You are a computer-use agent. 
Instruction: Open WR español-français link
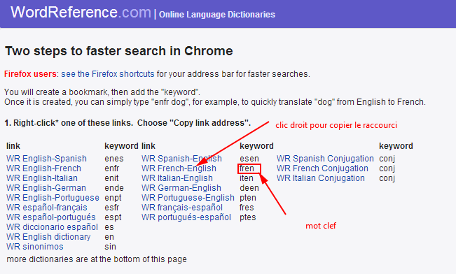click(47, 208)
